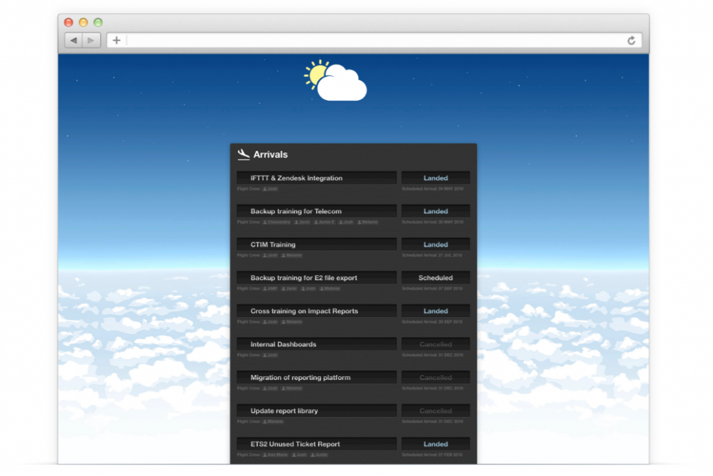Click the landing plane Arrivals icon
This screenshot has width=713, height=476.
244,155
